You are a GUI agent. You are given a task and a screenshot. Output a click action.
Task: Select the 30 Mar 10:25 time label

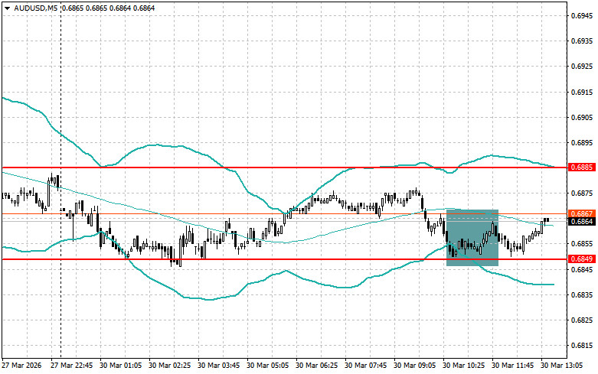pyautogui.click(x=463, y=366)
